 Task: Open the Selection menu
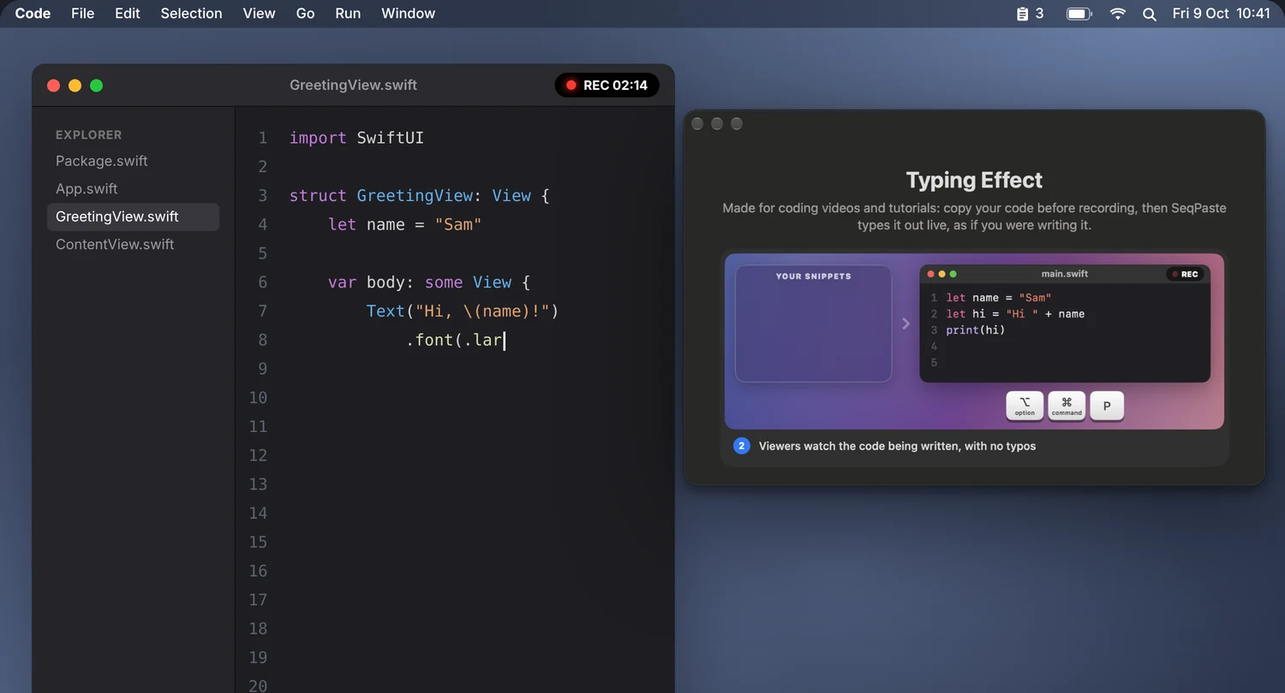(x=191, y=14)
